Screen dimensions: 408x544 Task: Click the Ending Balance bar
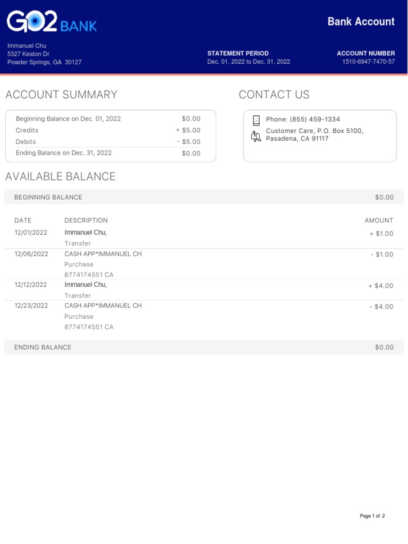click(x=204, y=347)
